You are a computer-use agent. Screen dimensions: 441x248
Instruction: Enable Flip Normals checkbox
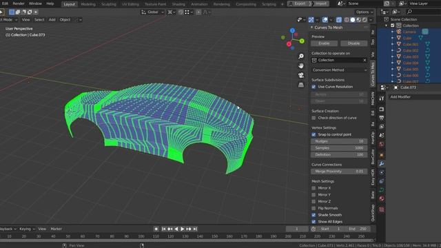tap(314, 208)
